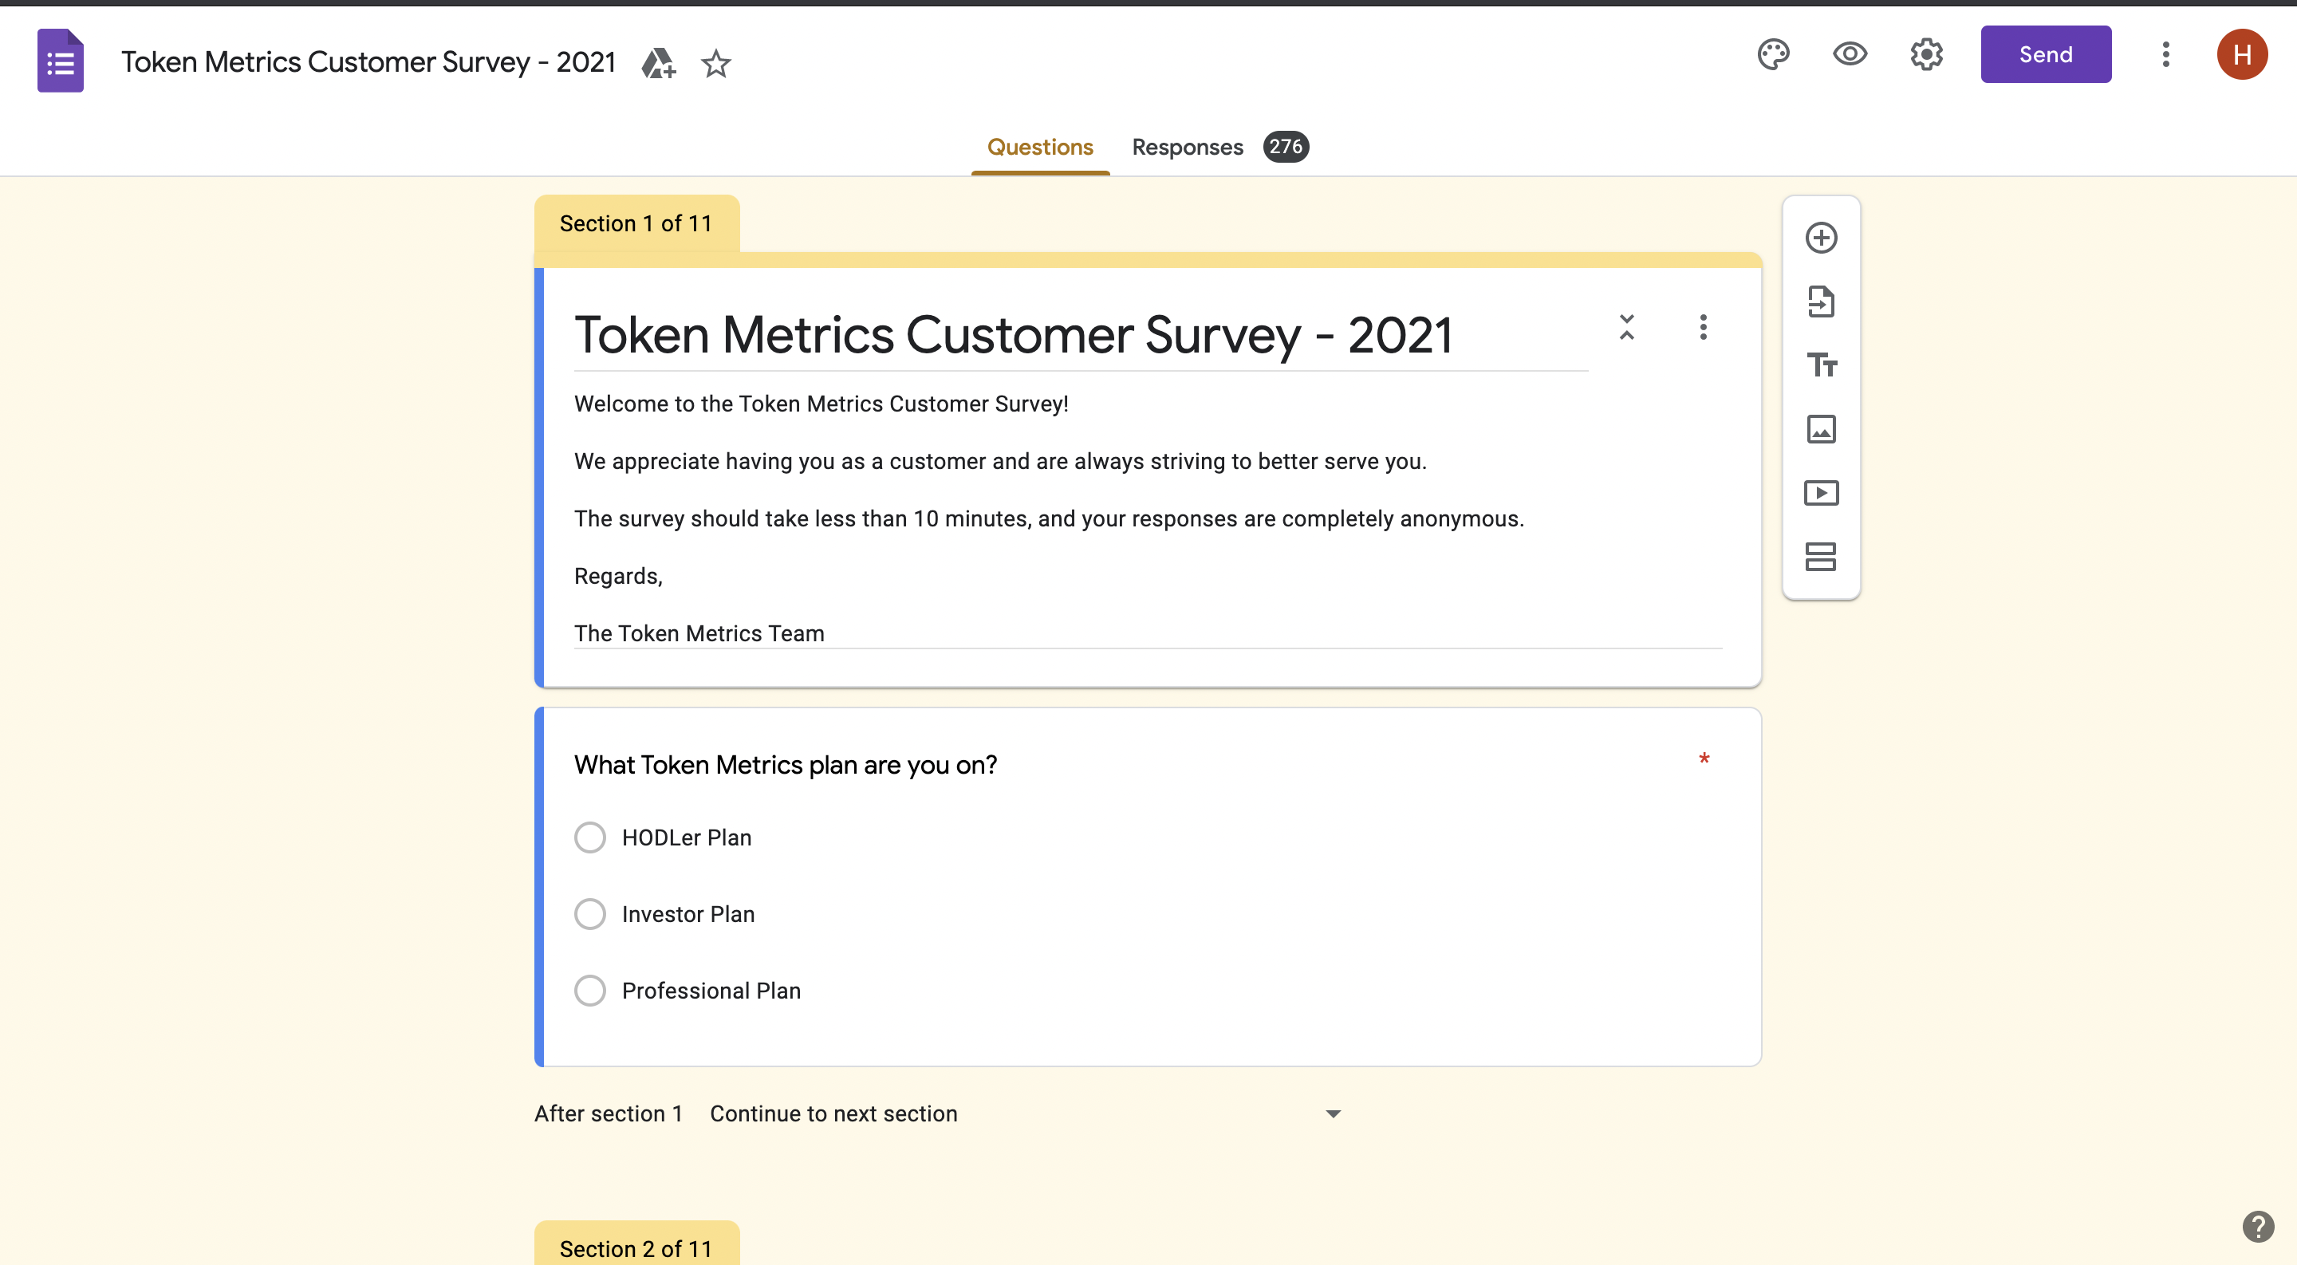Open the theme customization palette
Image resolution: width=2297 pixels, height=1265 pixels.
(1774, 54)
